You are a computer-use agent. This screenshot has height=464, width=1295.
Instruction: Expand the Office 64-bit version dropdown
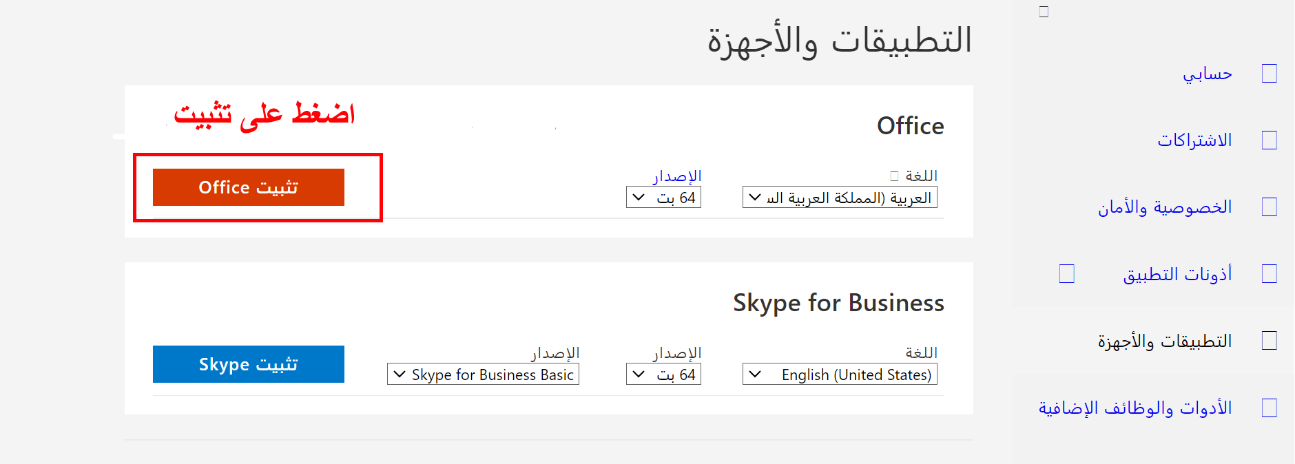(x=663, y=198)
